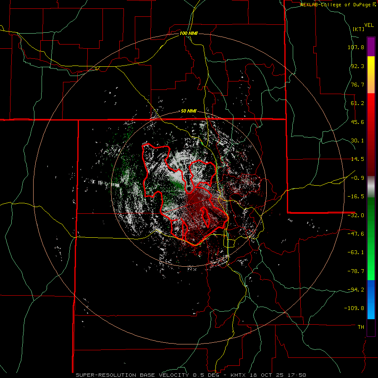
Task: Click the -63.1 velocity scale value
Action: 356,252
